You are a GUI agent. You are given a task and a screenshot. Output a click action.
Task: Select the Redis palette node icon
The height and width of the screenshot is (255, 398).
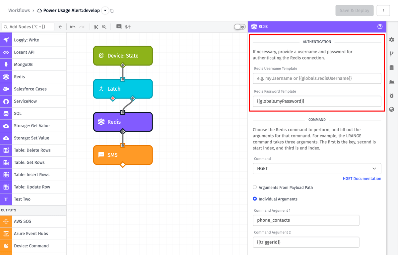click(x=6, y=77)
